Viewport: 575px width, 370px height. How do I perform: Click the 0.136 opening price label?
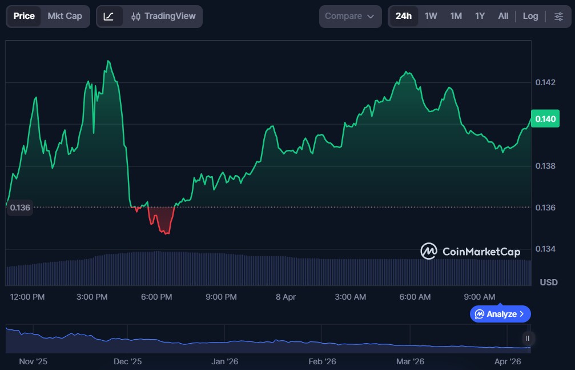point(20,208)
